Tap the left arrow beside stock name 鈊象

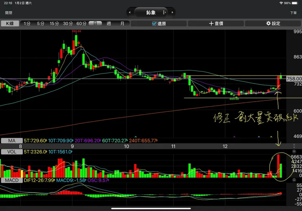130,12
